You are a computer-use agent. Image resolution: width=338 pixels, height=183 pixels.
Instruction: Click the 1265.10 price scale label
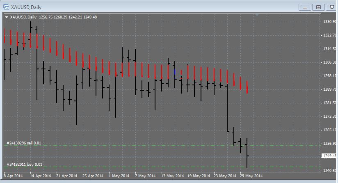coord(329,130)
